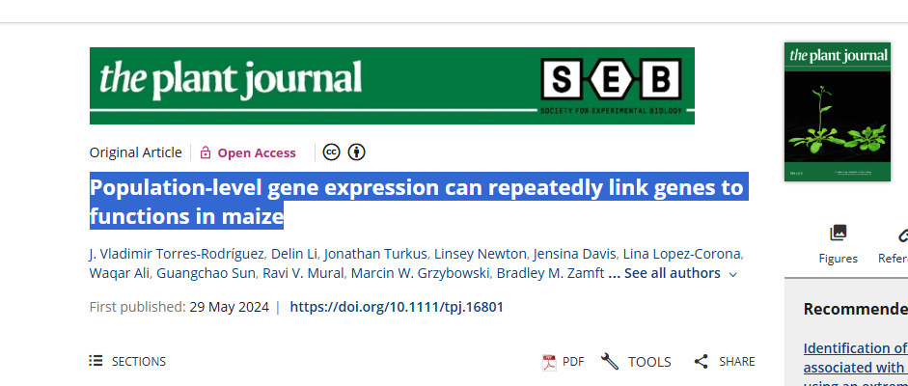908x386 pixels.
Task: Open the article DOI link
Action: (397, 307)
